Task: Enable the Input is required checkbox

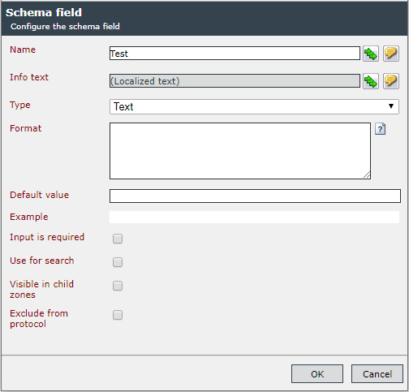Action: point(118,239)
